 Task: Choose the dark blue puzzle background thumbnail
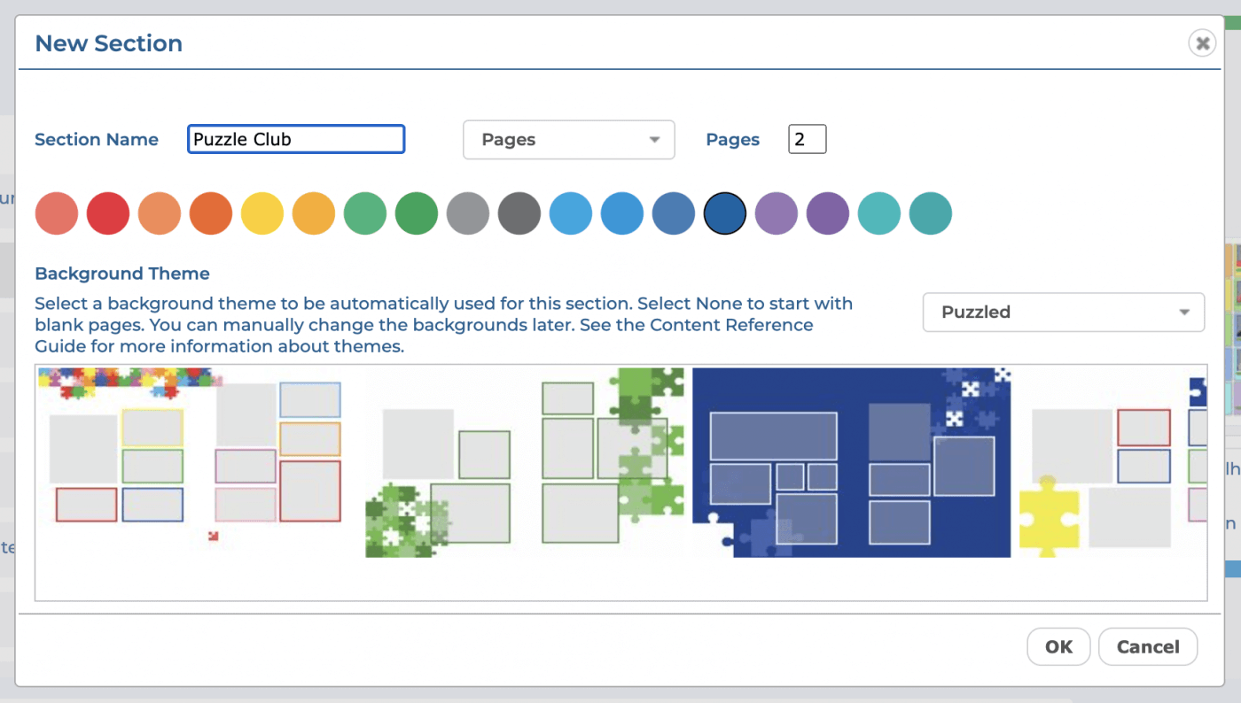tap(851, 462)
